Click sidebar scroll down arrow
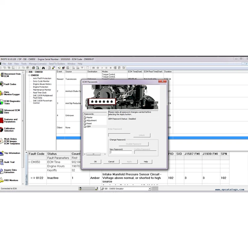The width and height of the screenshot is (248, 248). pos(23,184)
